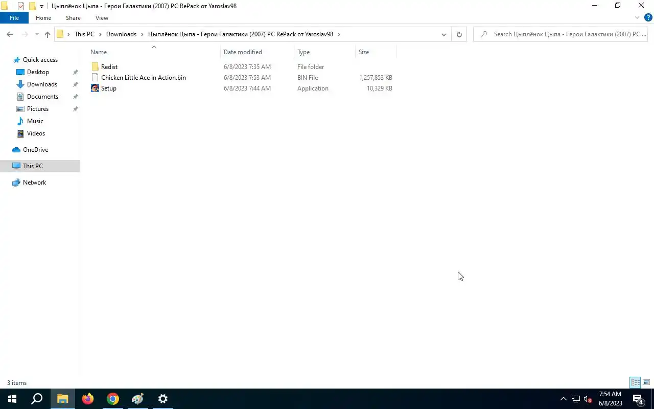Open the Home ribbon tab
Viewport: 654px width, 409px height.
[x=43, y=18]
